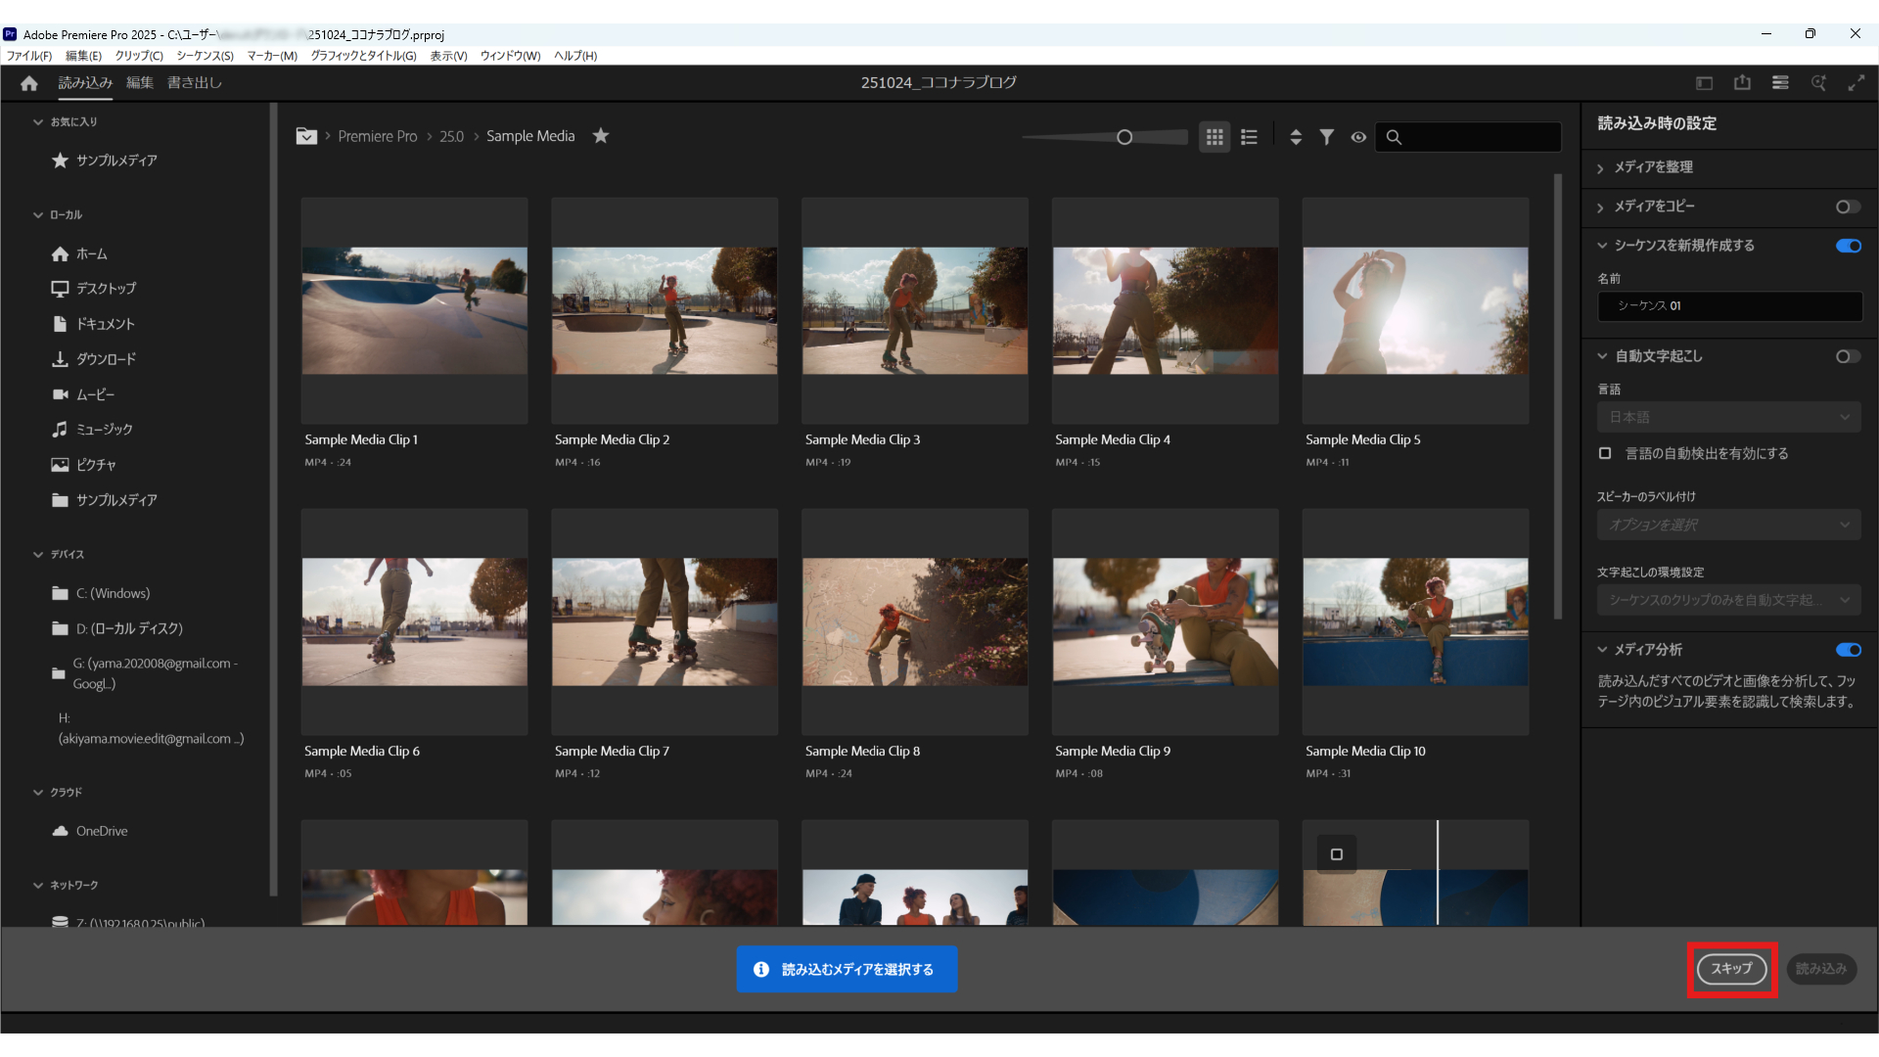Open the stacked-bars progress icon in the header
Screen dimensions: 1879x1057
click(x=1780, y=83)
